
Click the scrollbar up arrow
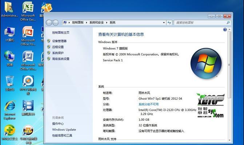coord(229,29)
